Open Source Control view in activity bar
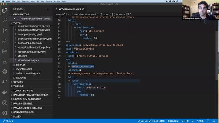The width and height of the screenshot is (219, 123). (x=4, y=30)
